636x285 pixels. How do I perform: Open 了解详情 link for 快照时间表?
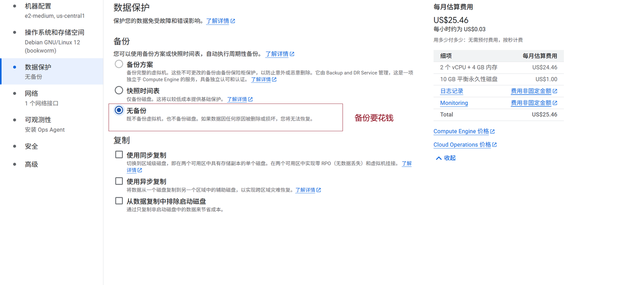coord(237,99)
